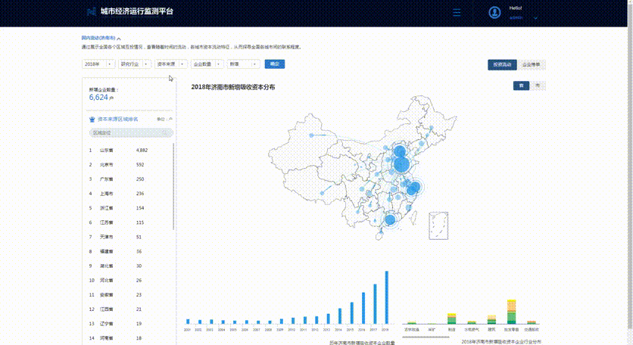Click the 建筑 stacked bar, industry chart

pos(491,319)
